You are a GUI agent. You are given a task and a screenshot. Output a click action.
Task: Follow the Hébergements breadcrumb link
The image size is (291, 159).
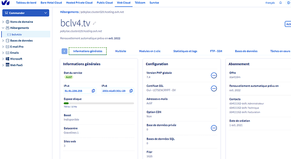[69, 12]
